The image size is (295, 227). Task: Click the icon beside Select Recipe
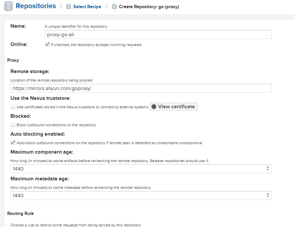69,7
